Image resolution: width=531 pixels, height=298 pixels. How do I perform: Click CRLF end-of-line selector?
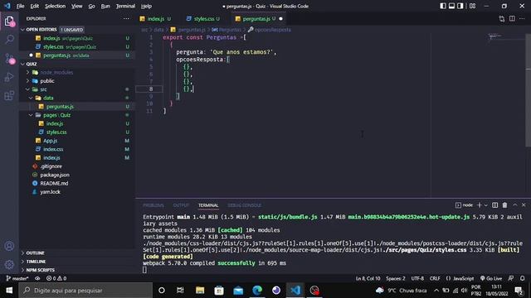coord(435,278)
